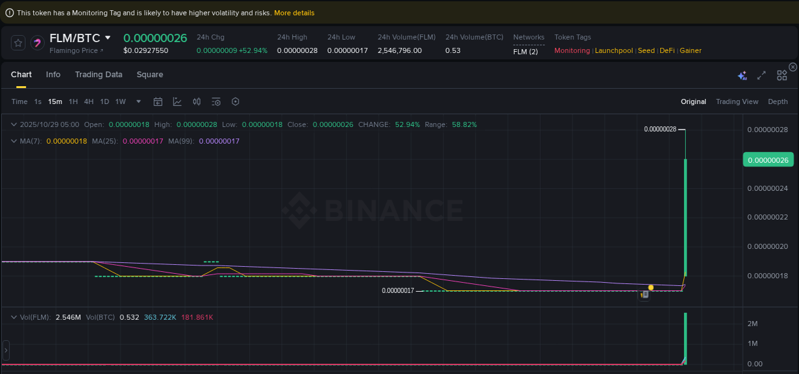Viewport: 799px width, 374px height.
Task: Click the More details warning link
Action: click(293, 13)
